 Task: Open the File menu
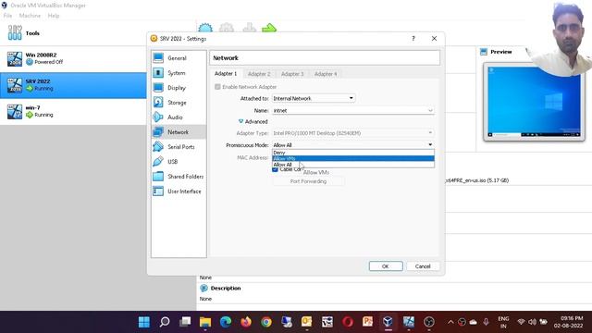click(7, 16)
